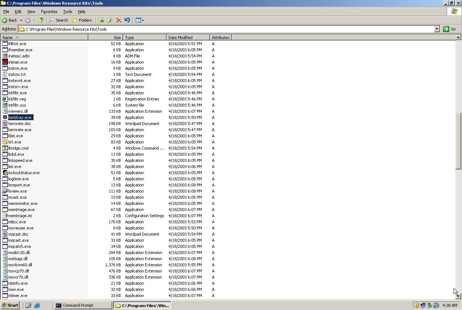462x310 pixels.
Task: Click the Back button
Action: 10,20
